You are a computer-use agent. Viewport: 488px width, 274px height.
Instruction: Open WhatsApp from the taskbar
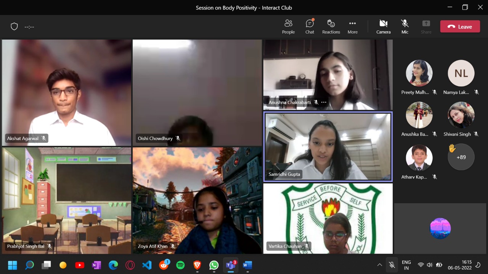tap(214, 265)
